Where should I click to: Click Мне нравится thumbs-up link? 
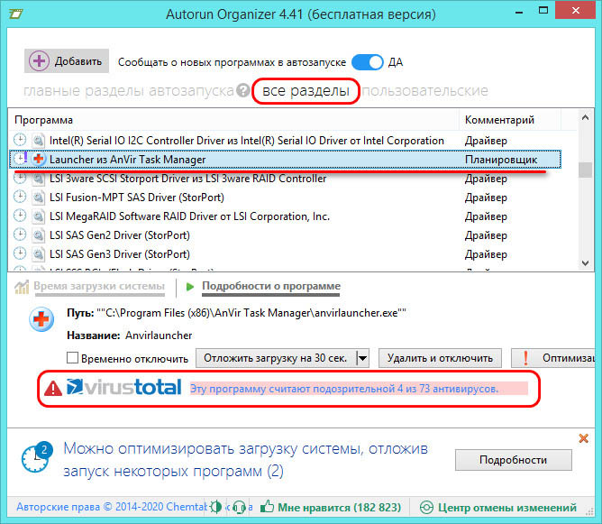click(331, 508)
